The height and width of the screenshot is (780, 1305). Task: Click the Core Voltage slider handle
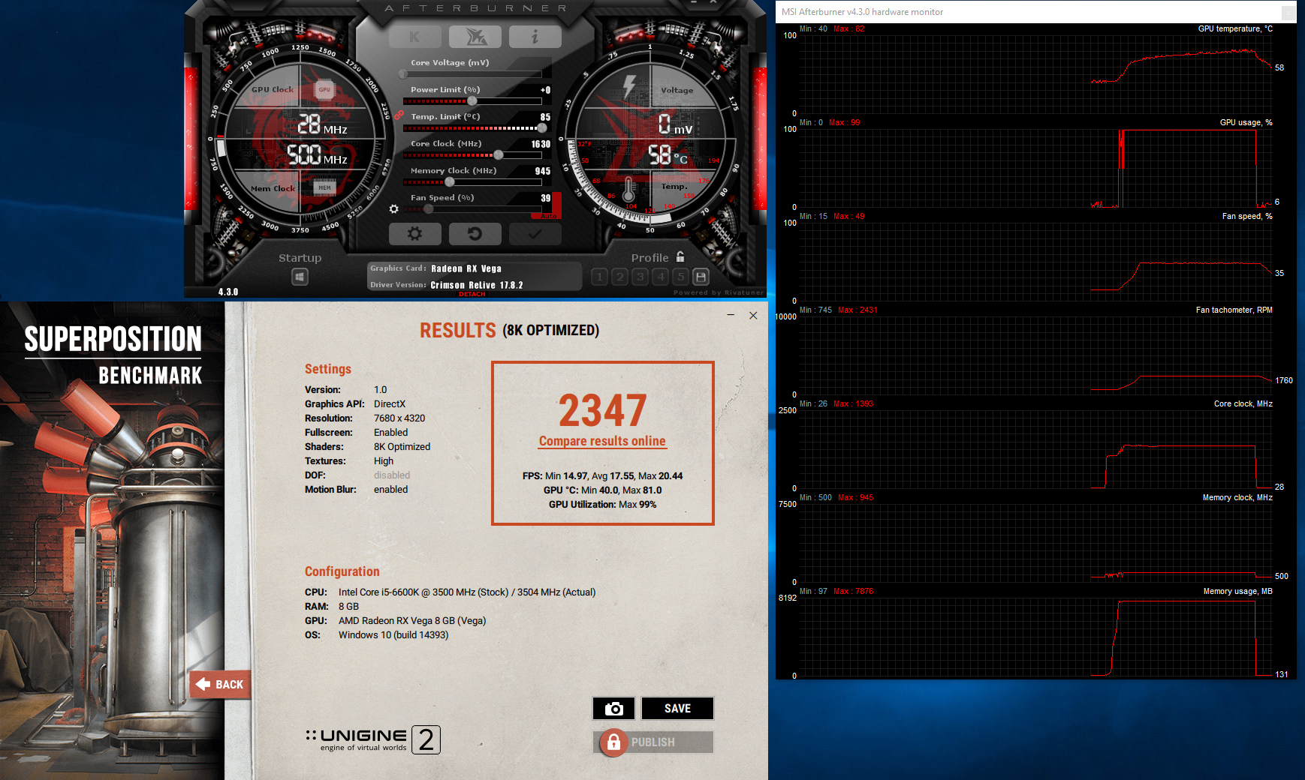point(404,74)
